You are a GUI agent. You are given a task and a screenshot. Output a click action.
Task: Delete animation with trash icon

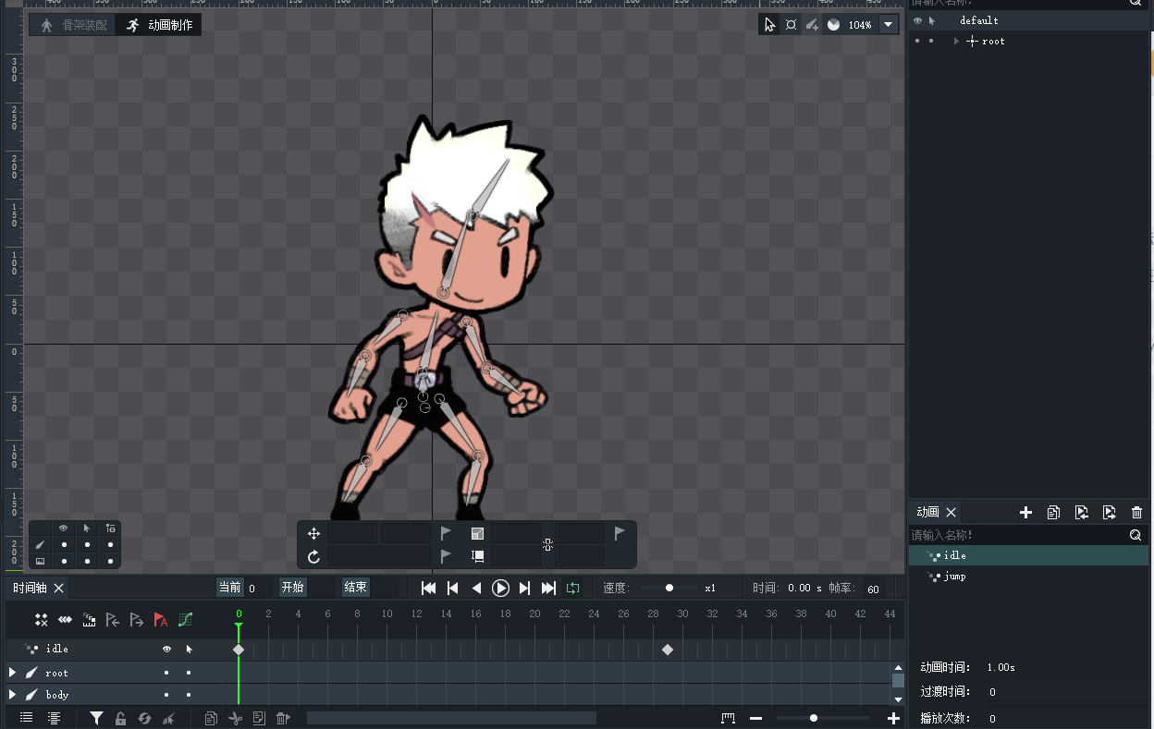click(1137, 512)
